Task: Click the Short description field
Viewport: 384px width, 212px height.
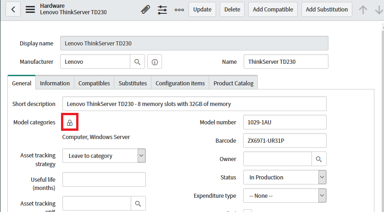Action: (195, 104)
